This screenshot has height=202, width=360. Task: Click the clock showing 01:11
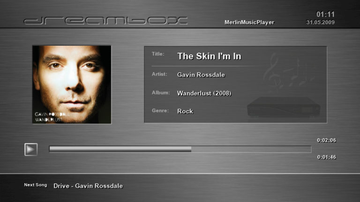(x=325, y=14)
